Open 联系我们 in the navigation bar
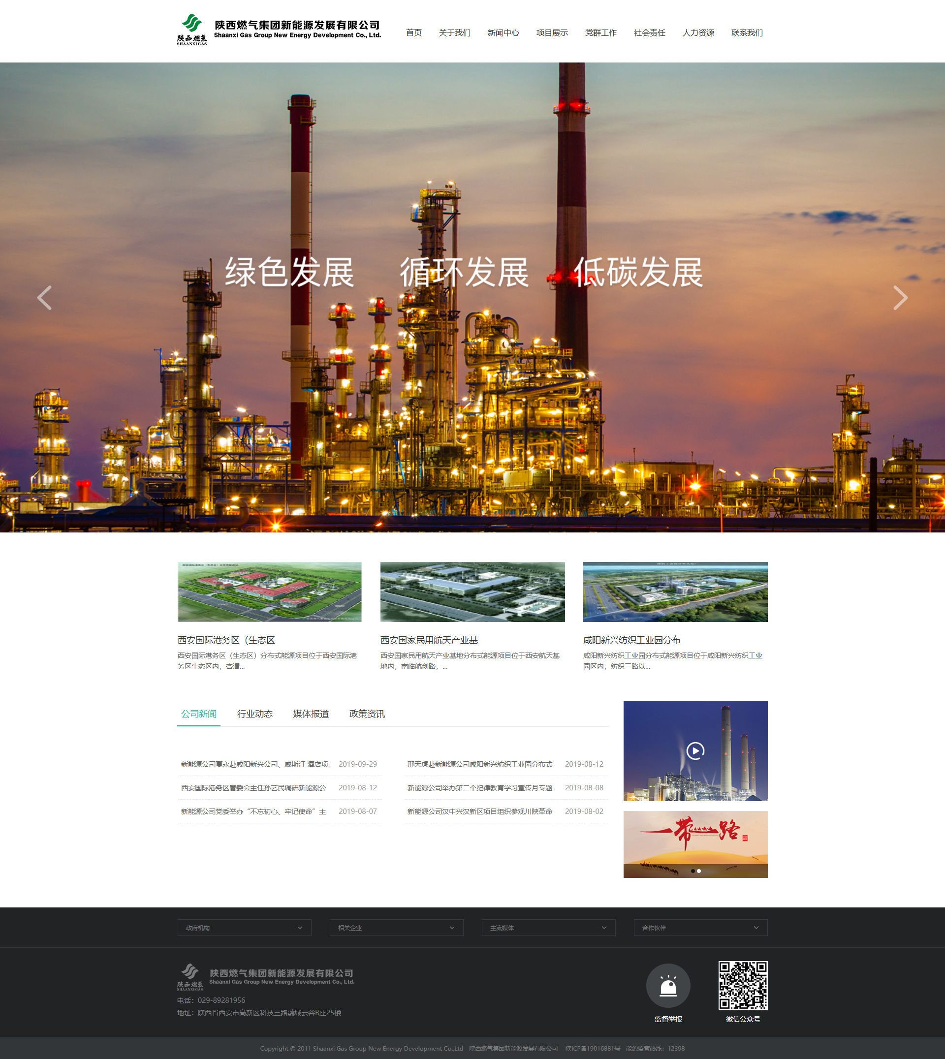 747,32
